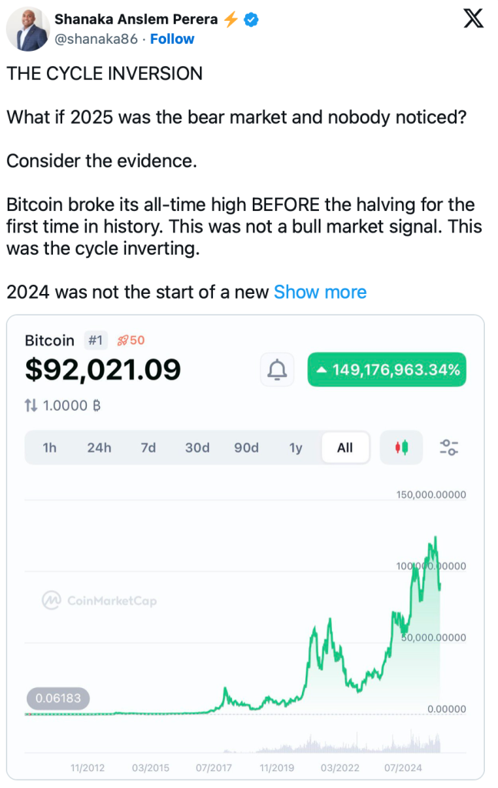The image size is (498, 788).
Task: Choose the 1y chart range
Action: (x=295, y=447)
